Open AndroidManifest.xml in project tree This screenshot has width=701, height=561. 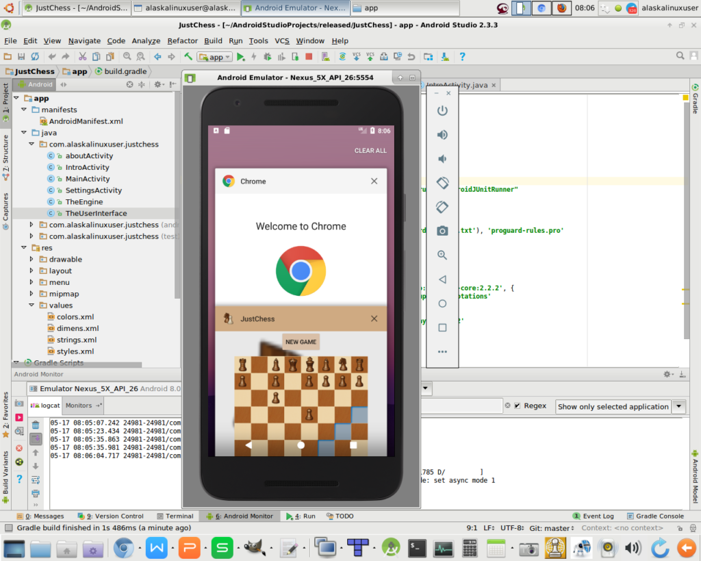point(86,121)
